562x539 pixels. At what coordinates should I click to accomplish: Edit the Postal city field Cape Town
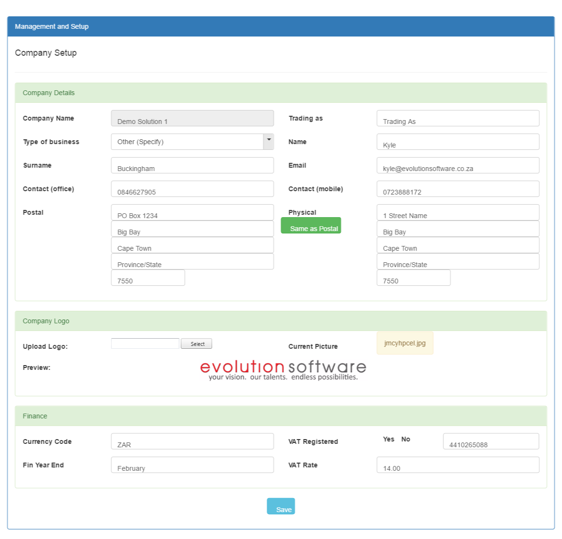(x=193, y=245)
